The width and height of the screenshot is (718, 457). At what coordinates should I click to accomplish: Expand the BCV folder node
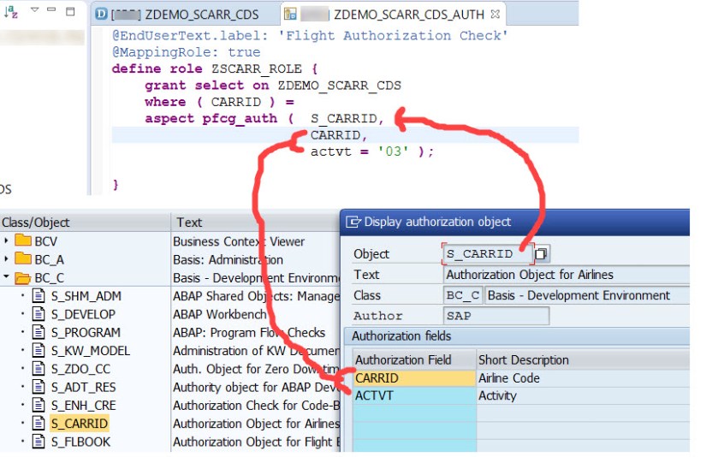7,241
